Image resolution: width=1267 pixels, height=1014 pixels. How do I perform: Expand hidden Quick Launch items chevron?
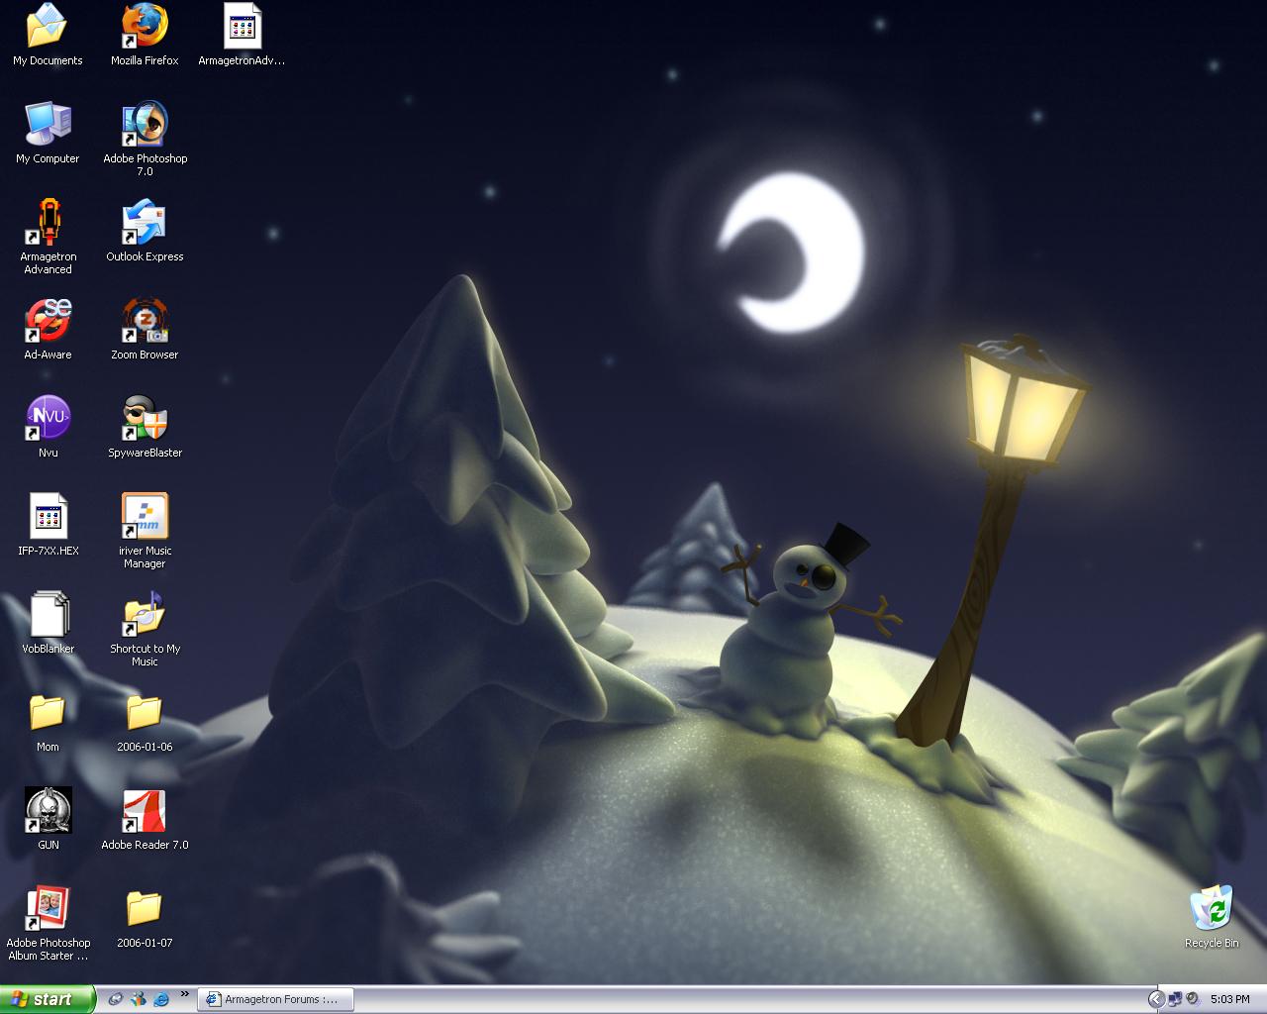click(185, 995)
